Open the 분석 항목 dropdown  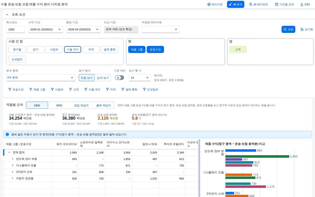pyautogui.click(x=41, y=78)
